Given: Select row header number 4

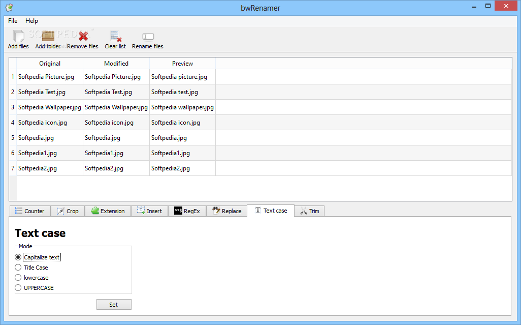Looking at the screenshot, I should point(13,123).
